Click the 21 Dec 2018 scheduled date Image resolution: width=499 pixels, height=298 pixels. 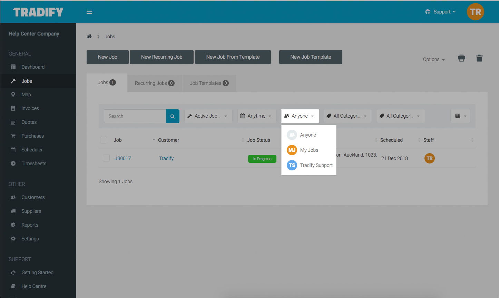coord(394,158)
